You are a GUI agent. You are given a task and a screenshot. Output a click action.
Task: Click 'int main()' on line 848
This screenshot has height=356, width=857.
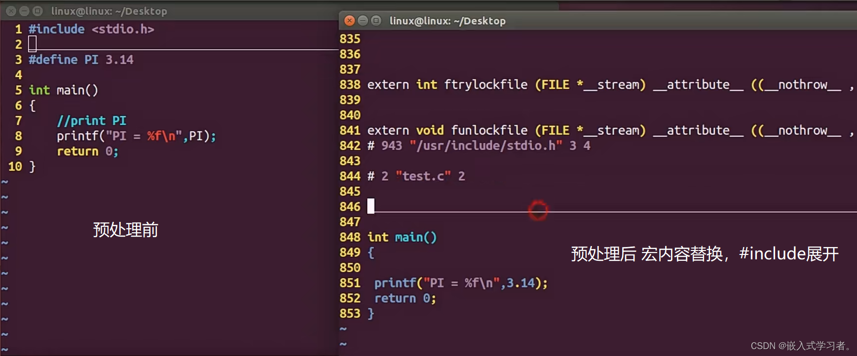point(402,237)
